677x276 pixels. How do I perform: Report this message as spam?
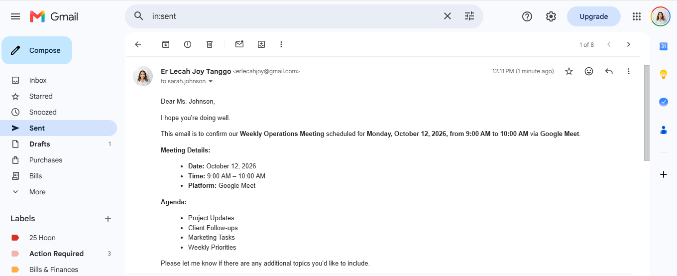(188, 44)
